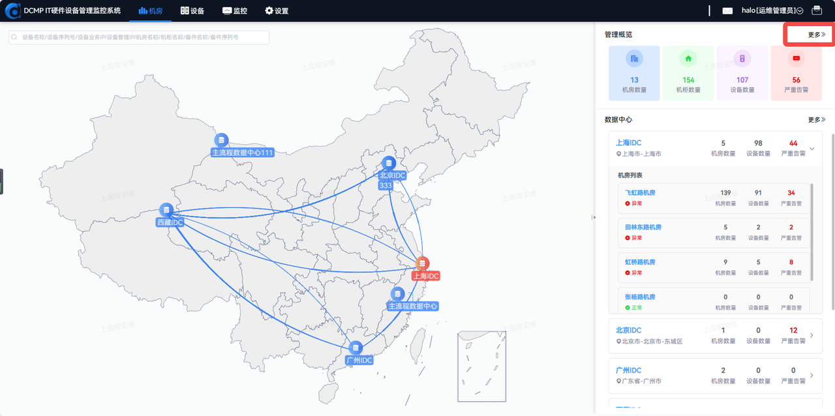Click the location pin beside 广东省-广州市
This screenshot has width=835, height=416.
[x=618, y=381]
